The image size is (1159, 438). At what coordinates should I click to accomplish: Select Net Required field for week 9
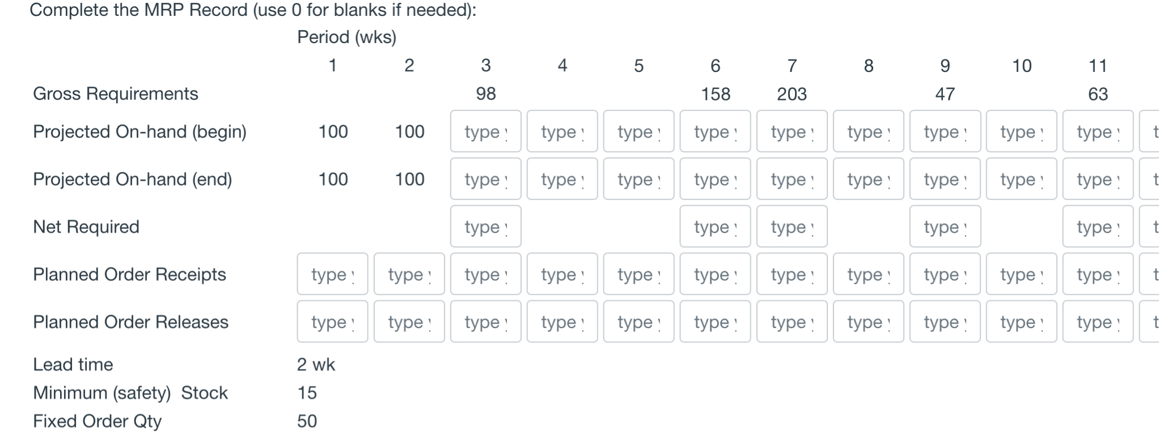pos(945,227)
